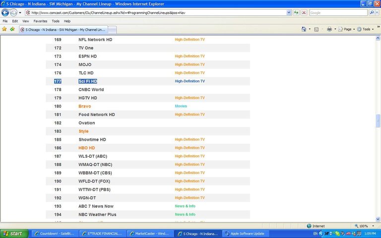
Task: Click the 1:09 PM system clock
Action: [x=370, y=234]
